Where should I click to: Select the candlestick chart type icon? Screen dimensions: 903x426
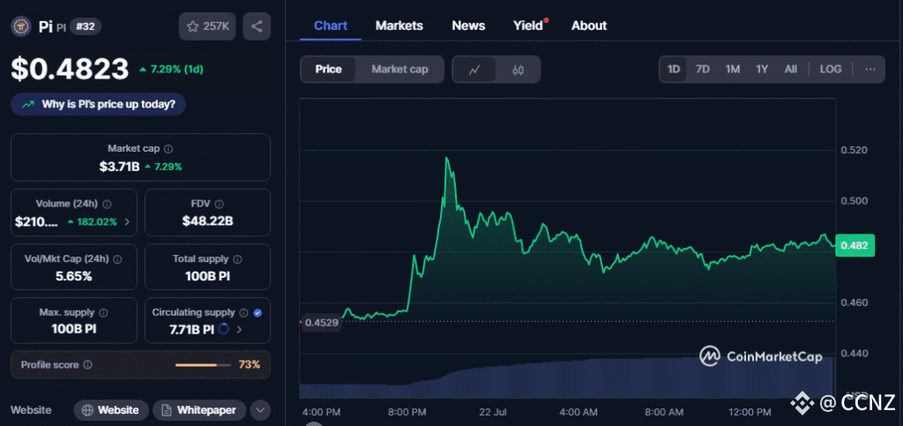[x=518, y=70]
